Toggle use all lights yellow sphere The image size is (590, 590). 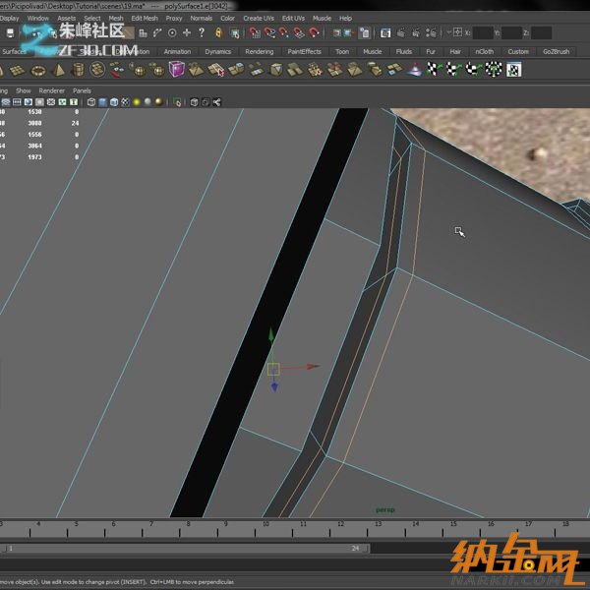point(137,102)
